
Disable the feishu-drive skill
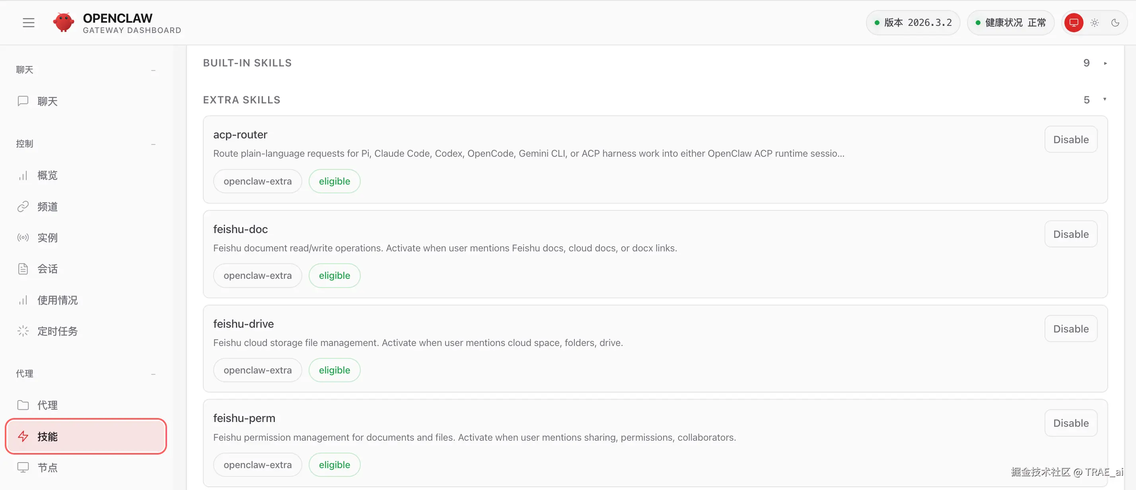tap(1070, 329)
